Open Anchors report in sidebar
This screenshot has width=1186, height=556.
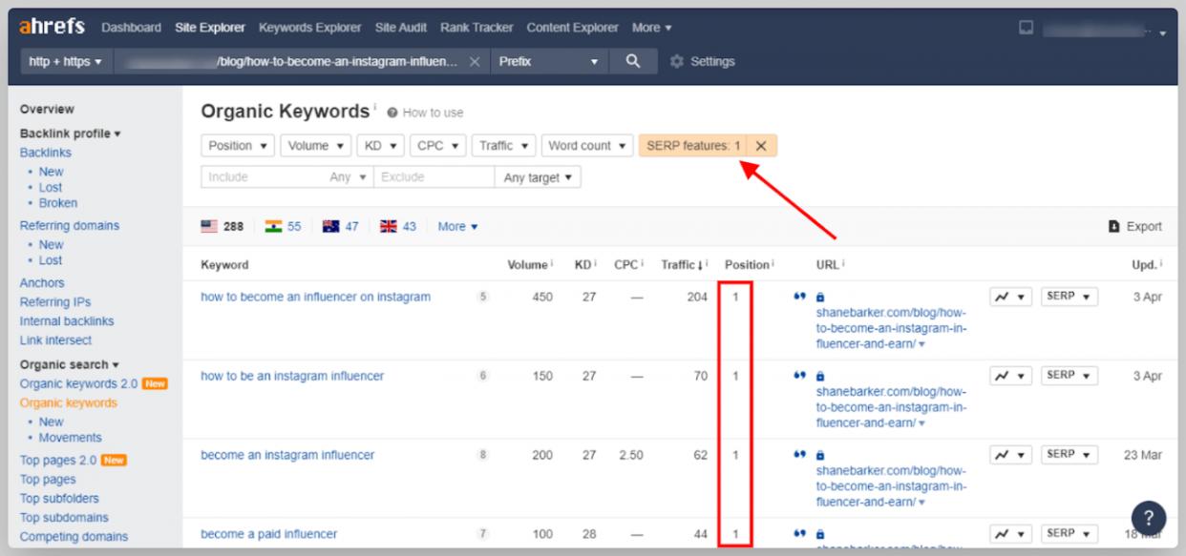42,283
